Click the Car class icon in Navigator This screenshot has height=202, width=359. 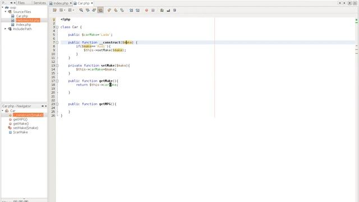pos(7,111)
